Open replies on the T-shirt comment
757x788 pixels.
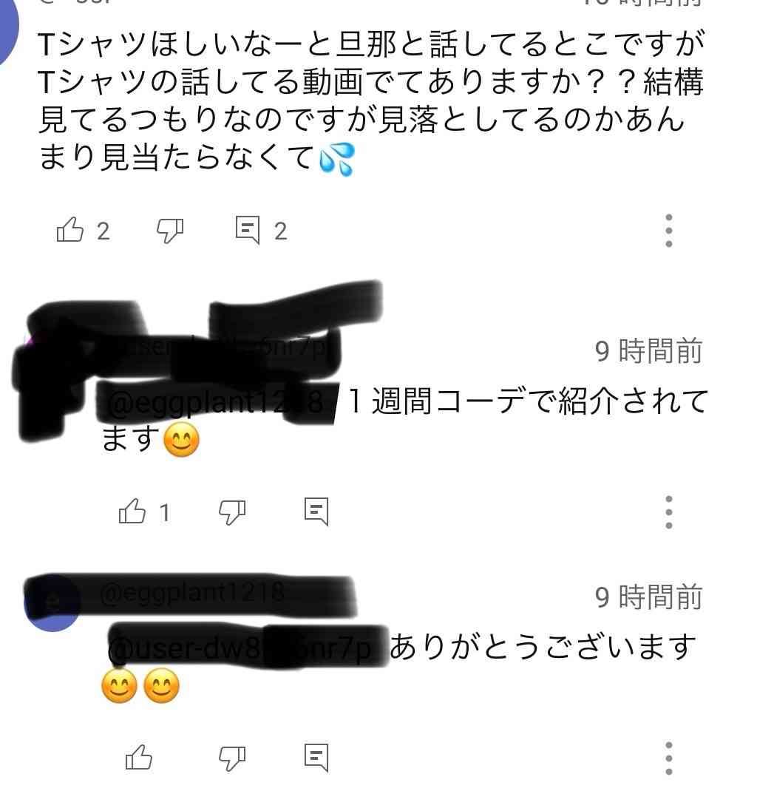coord(248,230)
